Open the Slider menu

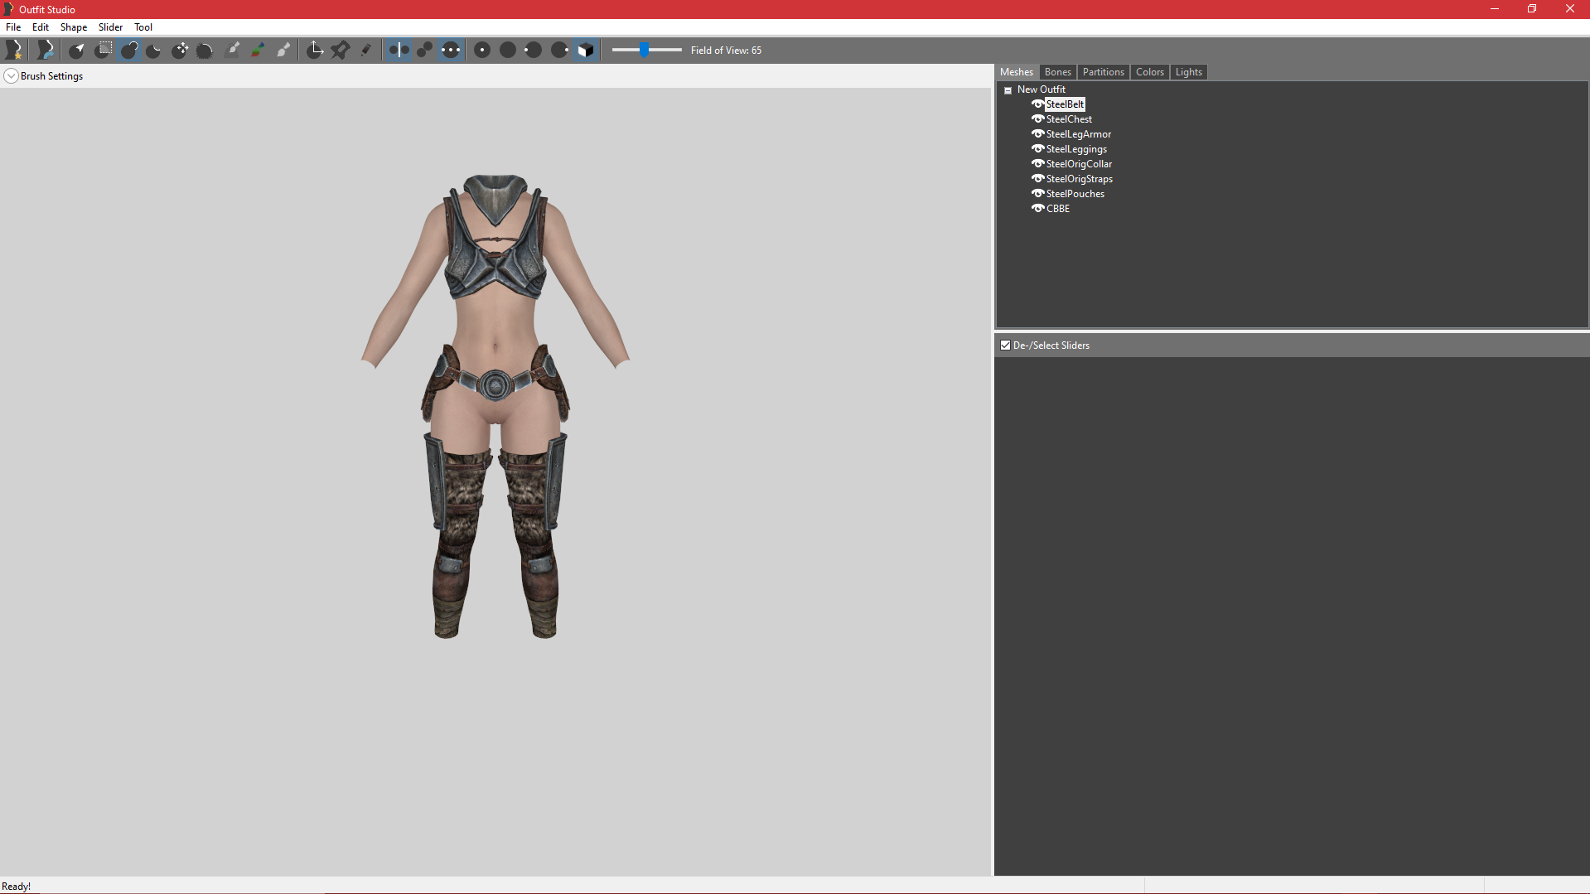point(110,27)
